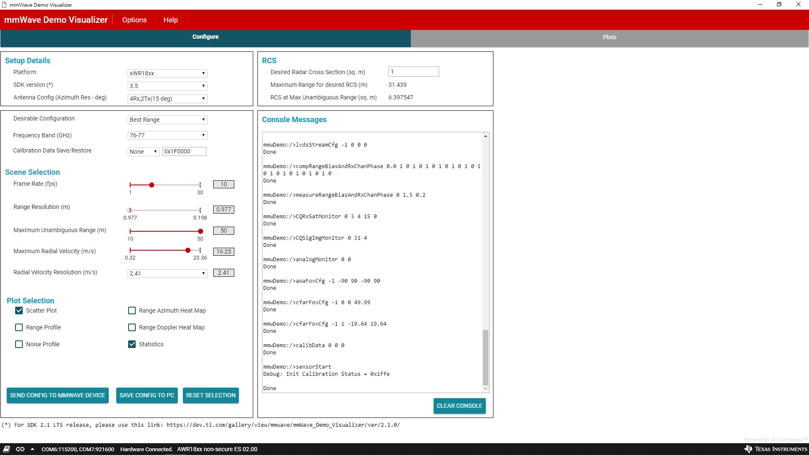Open the Antenna Config dropdown

[167, 99]
